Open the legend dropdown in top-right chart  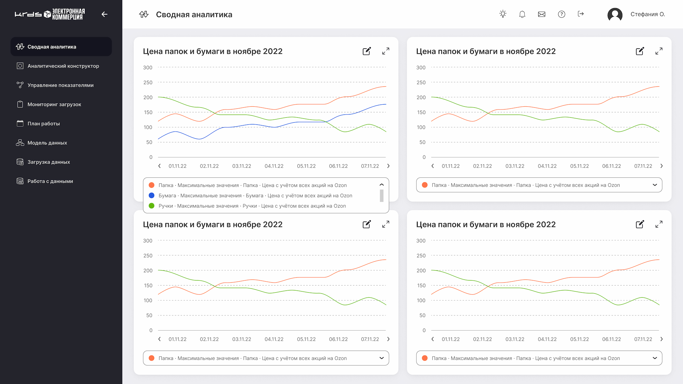(655, 185)
